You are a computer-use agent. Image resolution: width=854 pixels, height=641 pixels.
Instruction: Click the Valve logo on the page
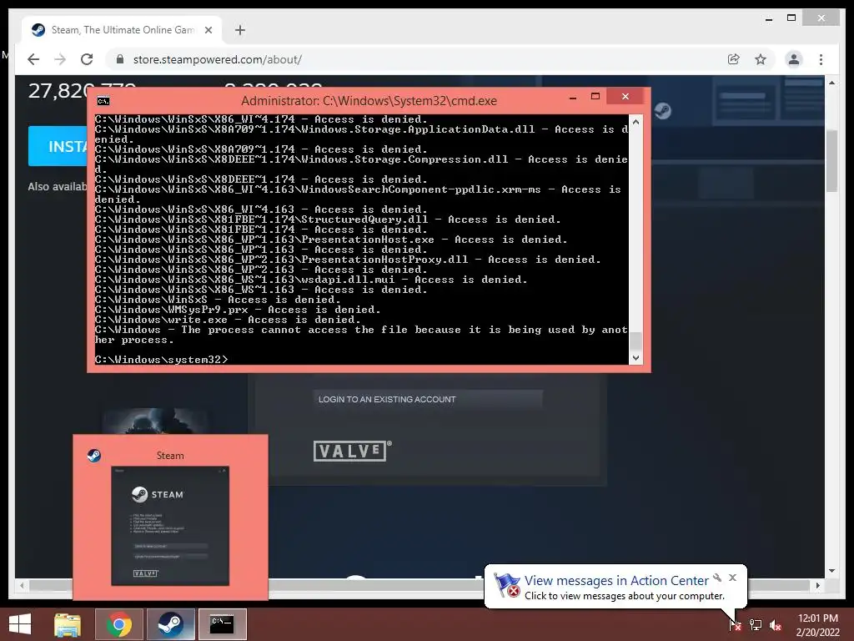coord(353,451)
